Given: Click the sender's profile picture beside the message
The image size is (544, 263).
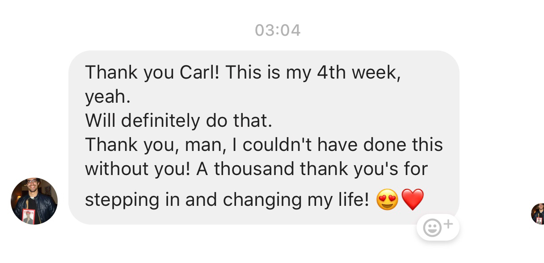Looking at the screenshot, I should (x=34, y=201).
